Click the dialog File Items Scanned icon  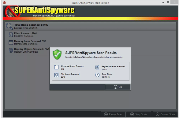(x=56, y=75)
